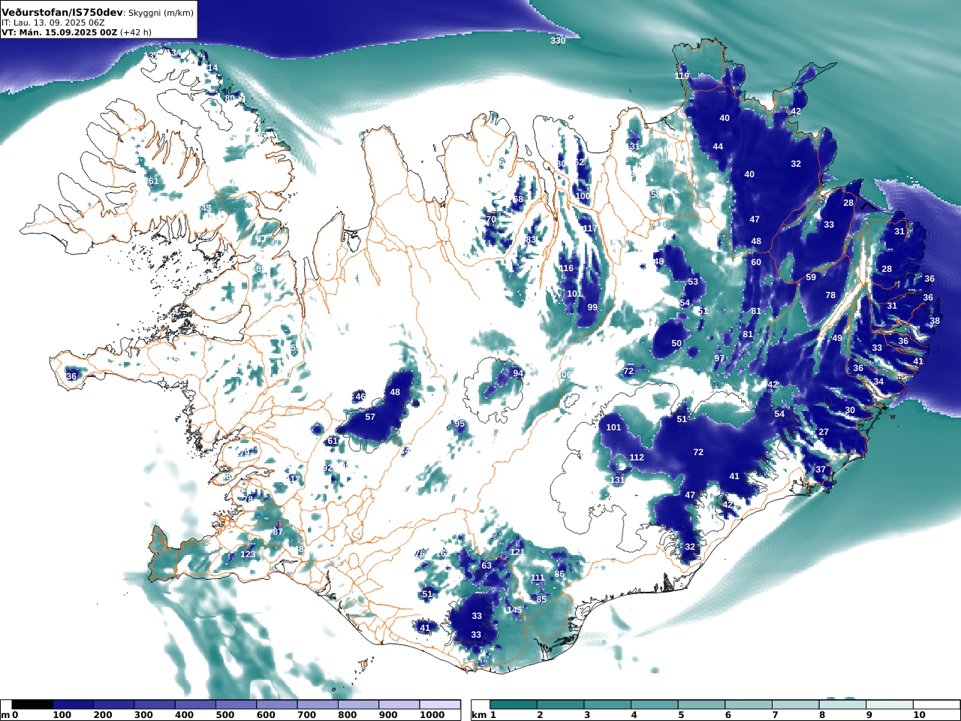
Task: Click visibility value 57 on Langjökull
Action: point(370,417)
